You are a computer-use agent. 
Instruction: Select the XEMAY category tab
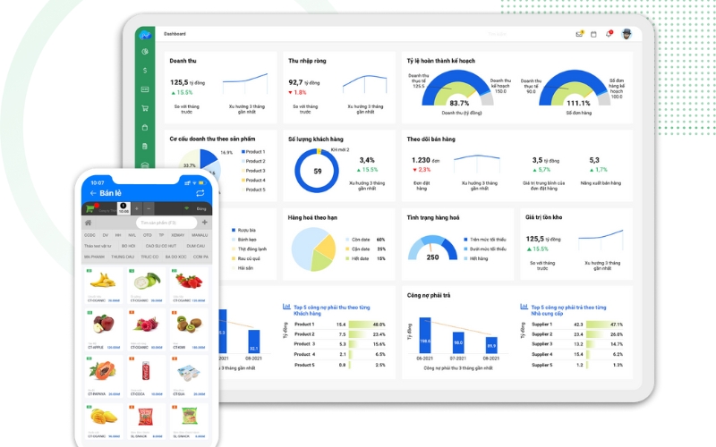point(177,235)
